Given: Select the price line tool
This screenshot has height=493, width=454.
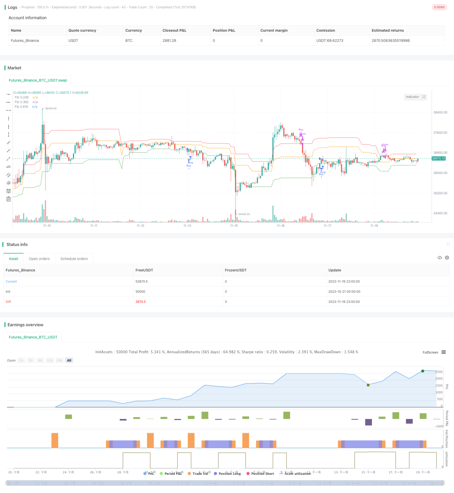Looking at the screenshot, I should pos(8,167).
